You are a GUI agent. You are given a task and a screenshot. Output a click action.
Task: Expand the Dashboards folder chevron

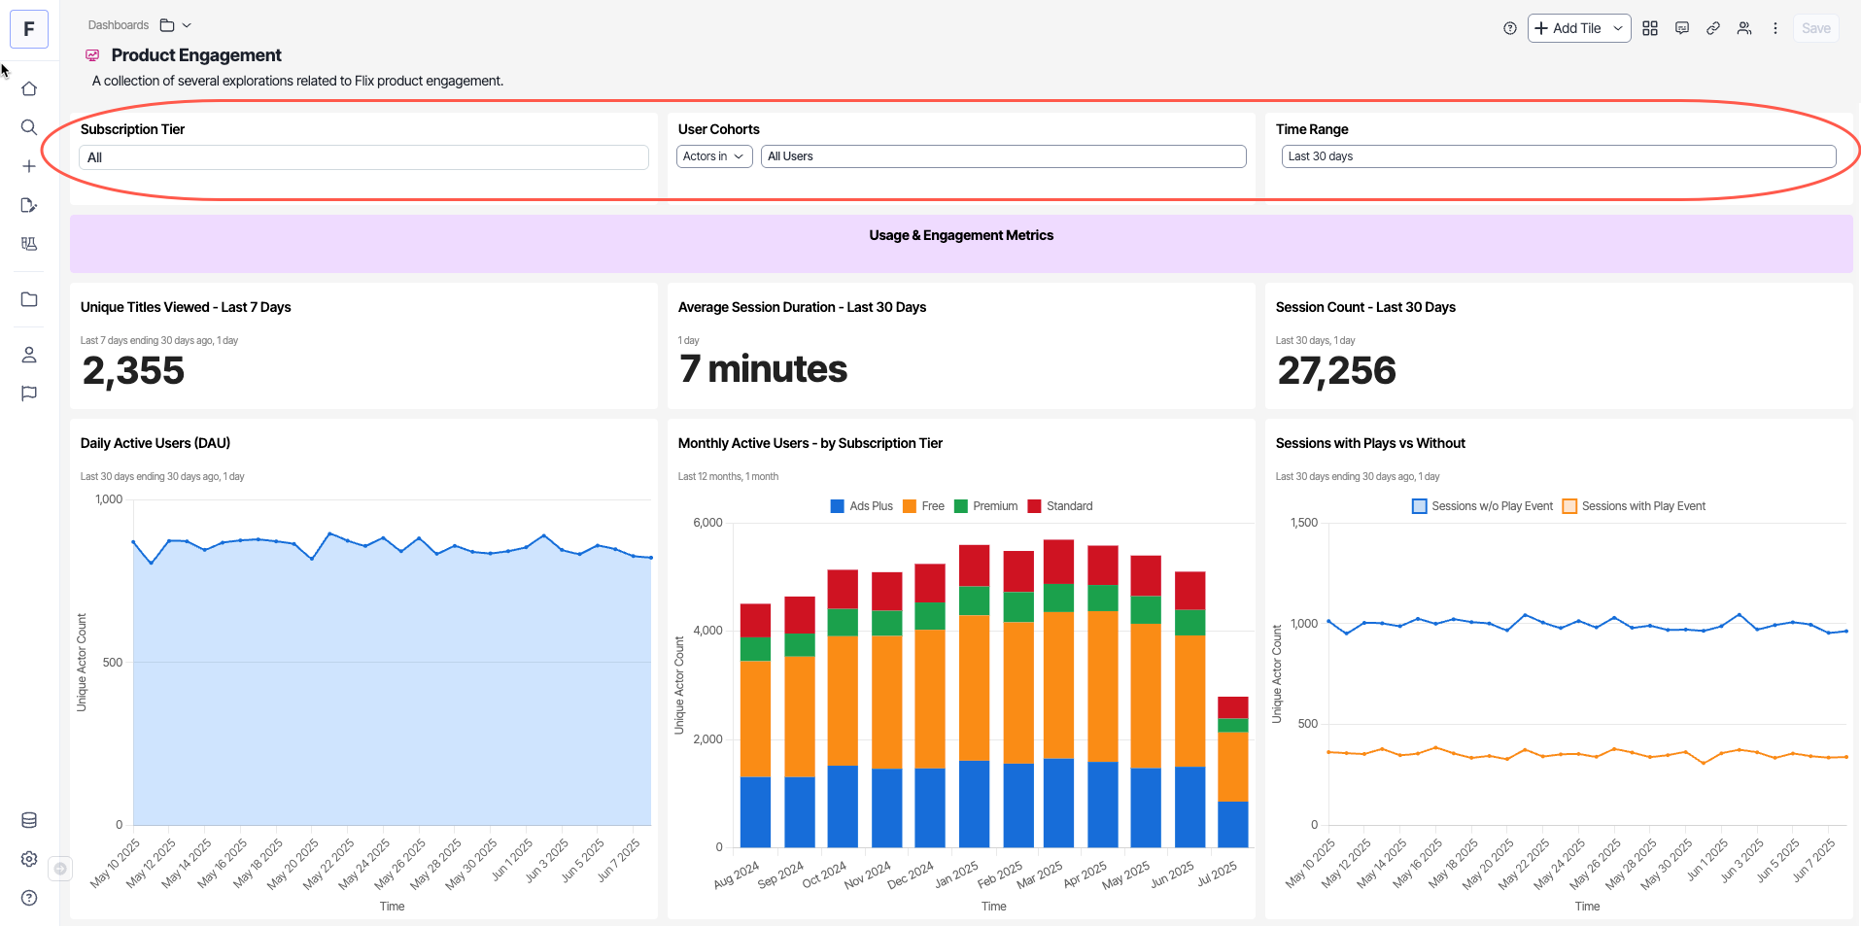pos(187,25)
